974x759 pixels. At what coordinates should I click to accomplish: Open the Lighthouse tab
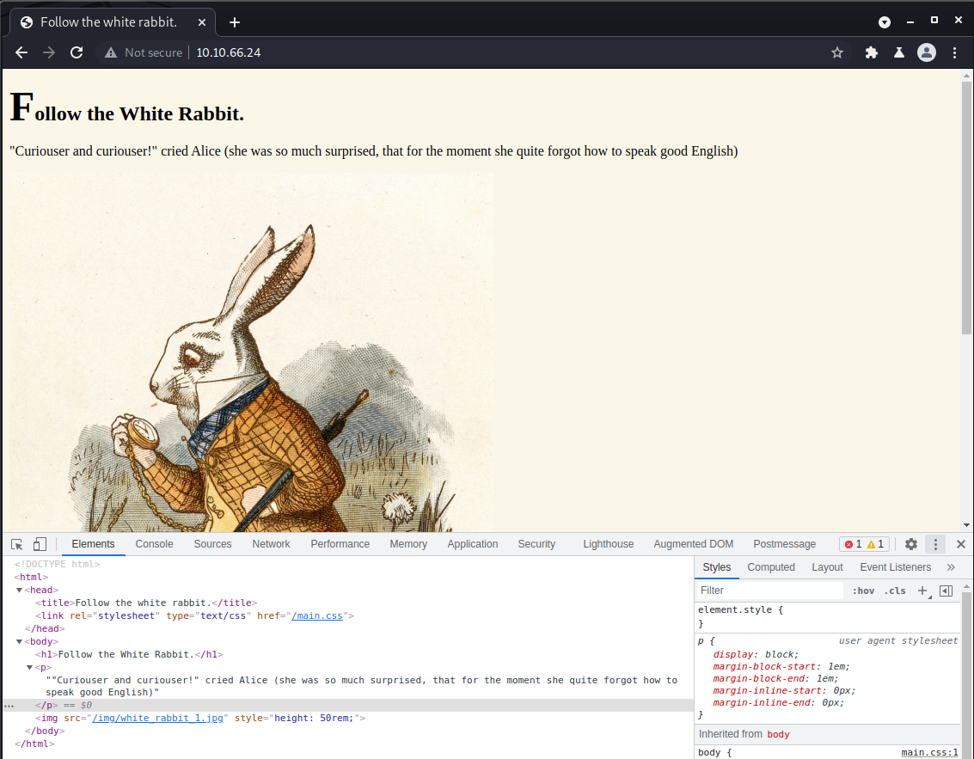tap(608, 544)
